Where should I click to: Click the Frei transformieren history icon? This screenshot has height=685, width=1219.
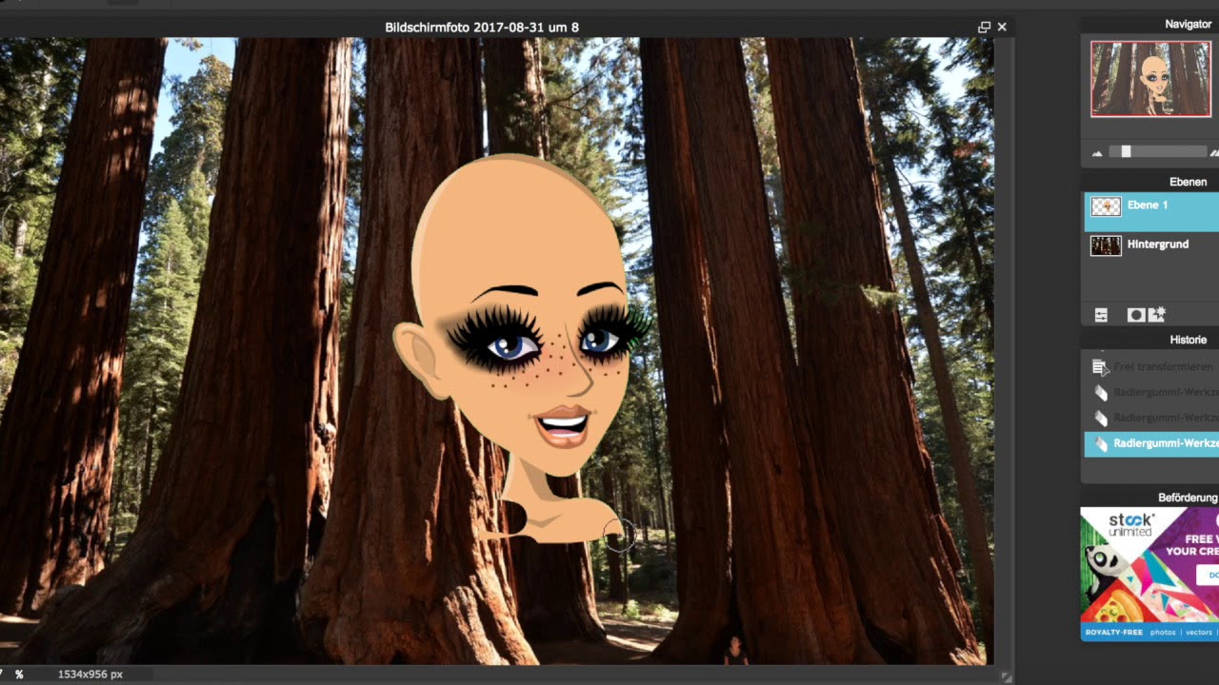[x=1100, y=367]
